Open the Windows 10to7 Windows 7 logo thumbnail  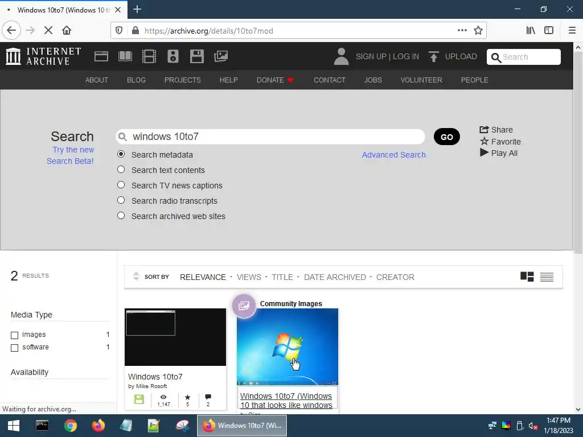point(288,347)
